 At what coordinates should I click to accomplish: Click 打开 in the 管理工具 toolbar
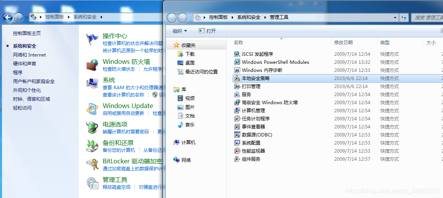click(x=207, y=31)
